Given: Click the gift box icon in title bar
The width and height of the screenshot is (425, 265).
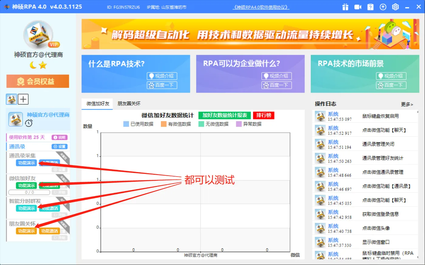Looking at the screenshot, I should (x=345, y=7).
